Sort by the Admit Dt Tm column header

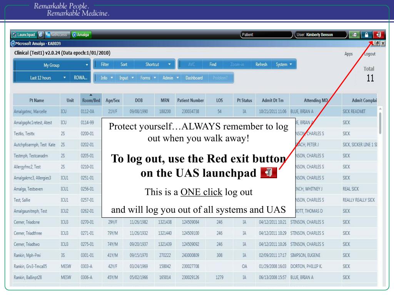273,100
